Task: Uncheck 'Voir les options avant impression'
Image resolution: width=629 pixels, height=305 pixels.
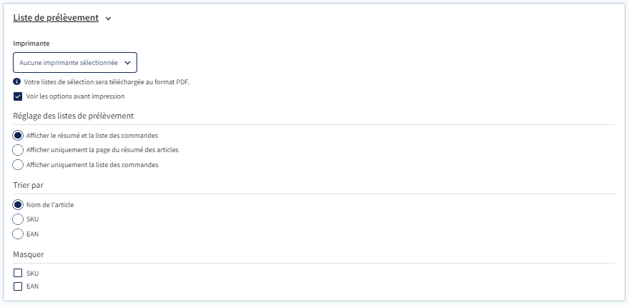Action: pos(18,96)
